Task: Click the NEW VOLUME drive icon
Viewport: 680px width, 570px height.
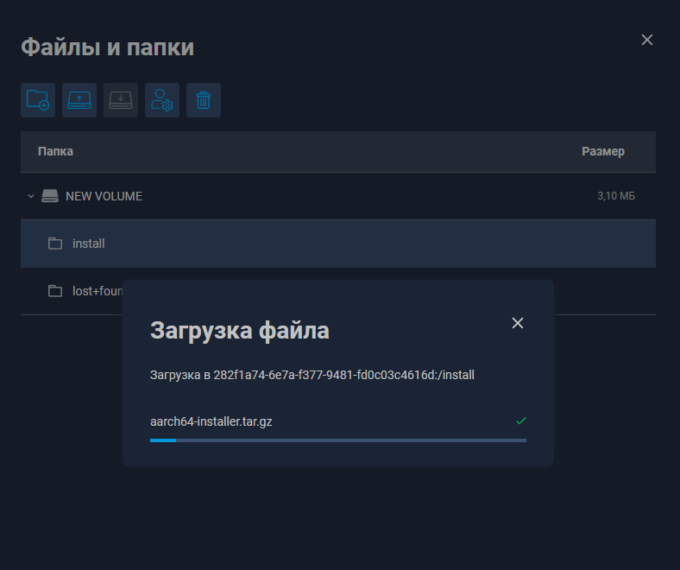Action: (50, 196)
